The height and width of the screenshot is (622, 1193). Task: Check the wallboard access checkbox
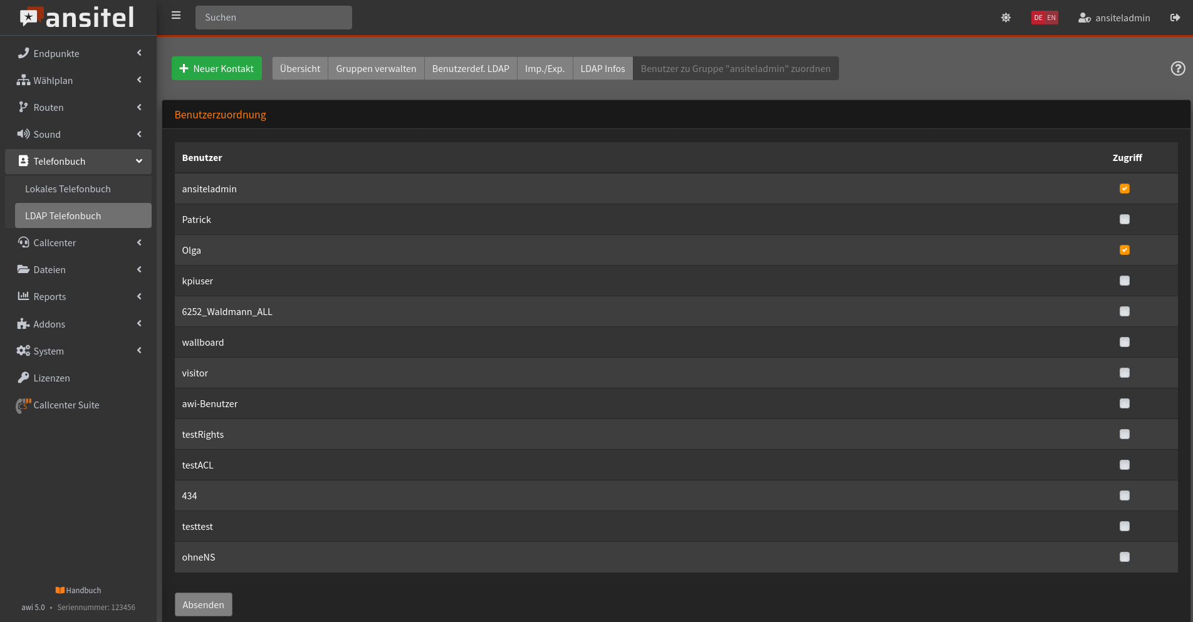[1124, 342]
